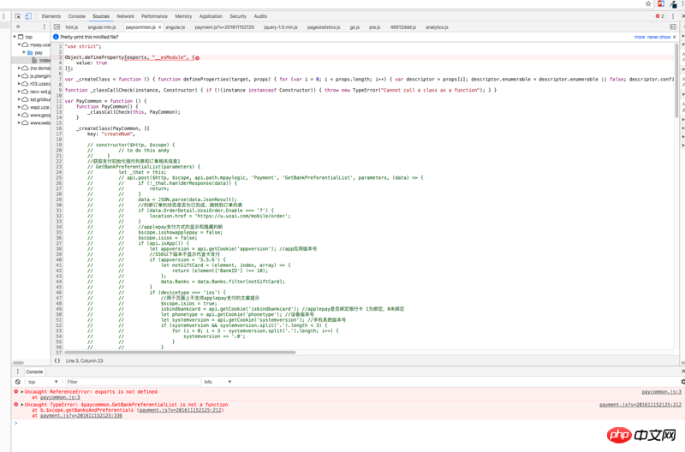Open the Elements panel tab
Screen dimensions: 685x452
(51, 16)
